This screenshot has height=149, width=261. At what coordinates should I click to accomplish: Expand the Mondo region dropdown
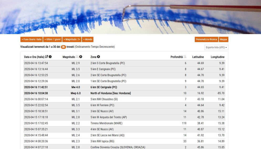pyautogui.click(x=87, y=39)
